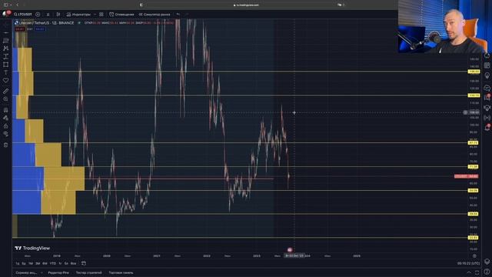Image resolution: width=492 pixels, height=277 pixels.
Task: Click the trash remove drawings icon
Action: (5, 145)
